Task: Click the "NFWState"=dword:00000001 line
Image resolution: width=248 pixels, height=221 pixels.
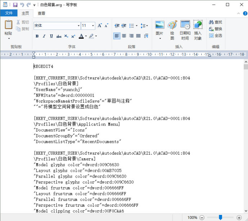Action: pos(64,95)
